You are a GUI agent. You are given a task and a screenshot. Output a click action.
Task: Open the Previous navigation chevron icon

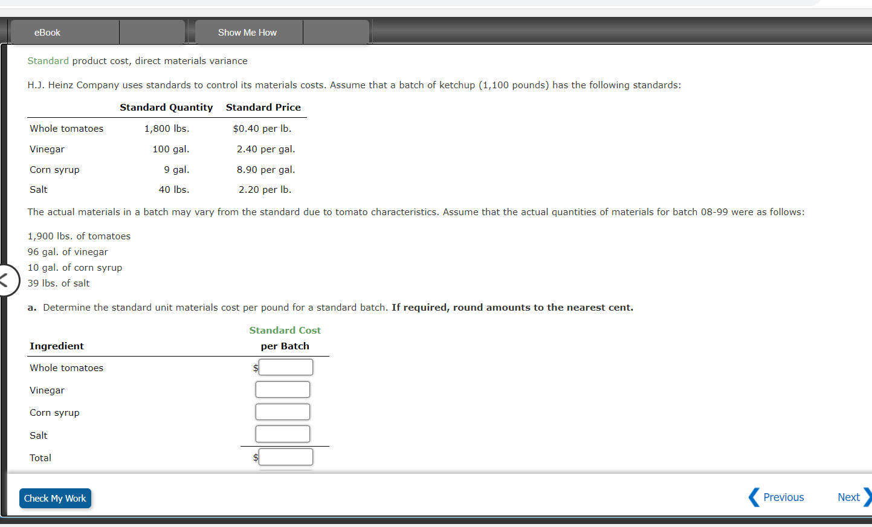(x=754, y=497)
